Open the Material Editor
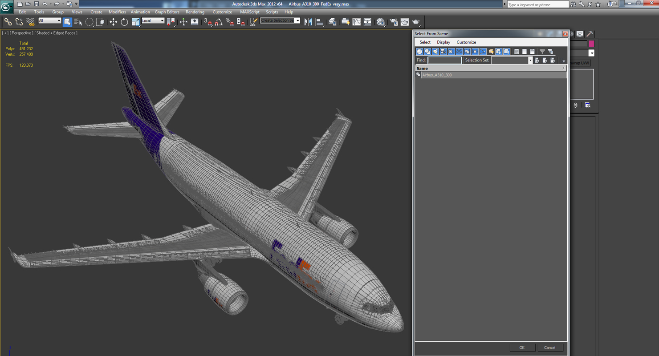Viewport: 659px width, 356px height. [x=381, y=21]
